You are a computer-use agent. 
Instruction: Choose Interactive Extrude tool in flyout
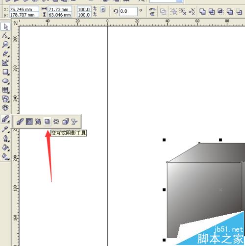coord(66,122)
